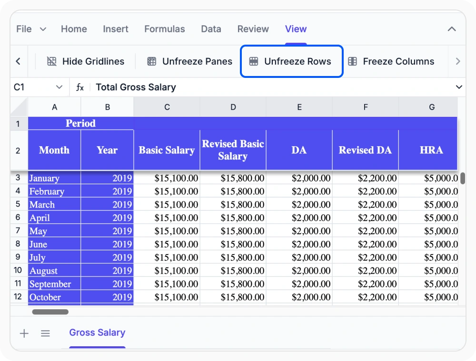The image size is (476, 361).
Task: Click the fx insert function icon
Action: pyautogui.click(x=80, y=87)
